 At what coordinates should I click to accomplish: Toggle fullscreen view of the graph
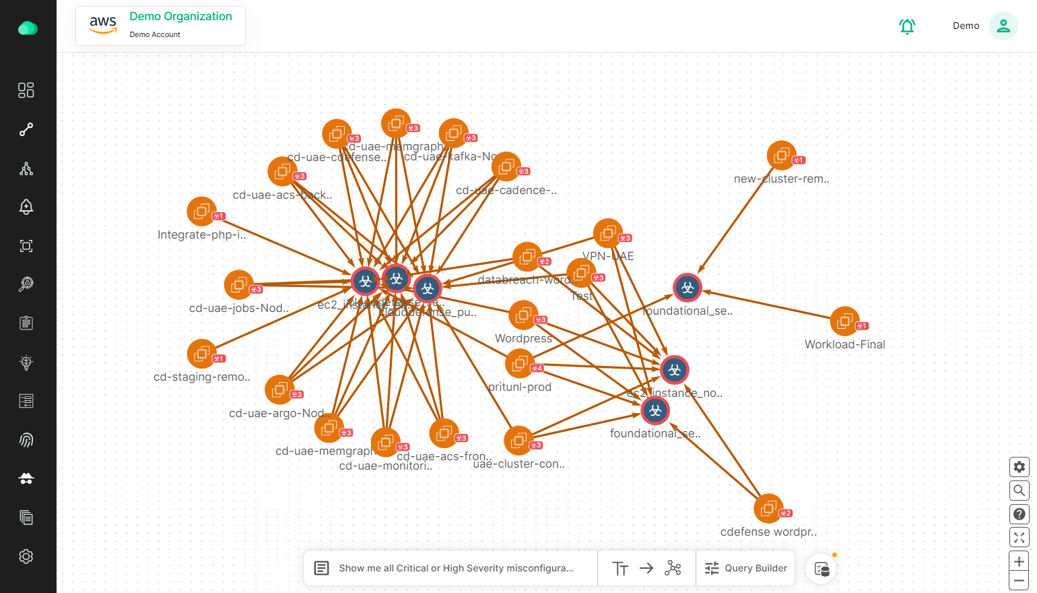(1019, 537)
